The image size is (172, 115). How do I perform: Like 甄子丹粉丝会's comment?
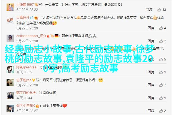[x=161, y=98]
